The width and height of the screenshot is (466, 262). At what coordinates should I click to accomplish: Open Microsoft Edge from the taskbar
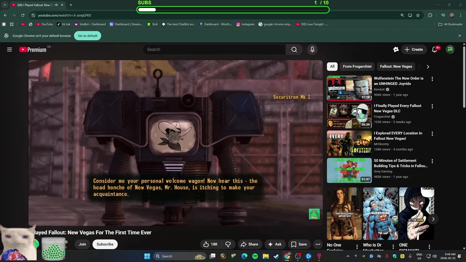tap(244, 256)
